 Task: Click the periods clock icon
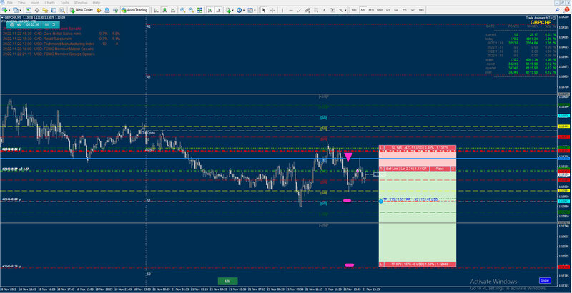[x=239, y=10]
